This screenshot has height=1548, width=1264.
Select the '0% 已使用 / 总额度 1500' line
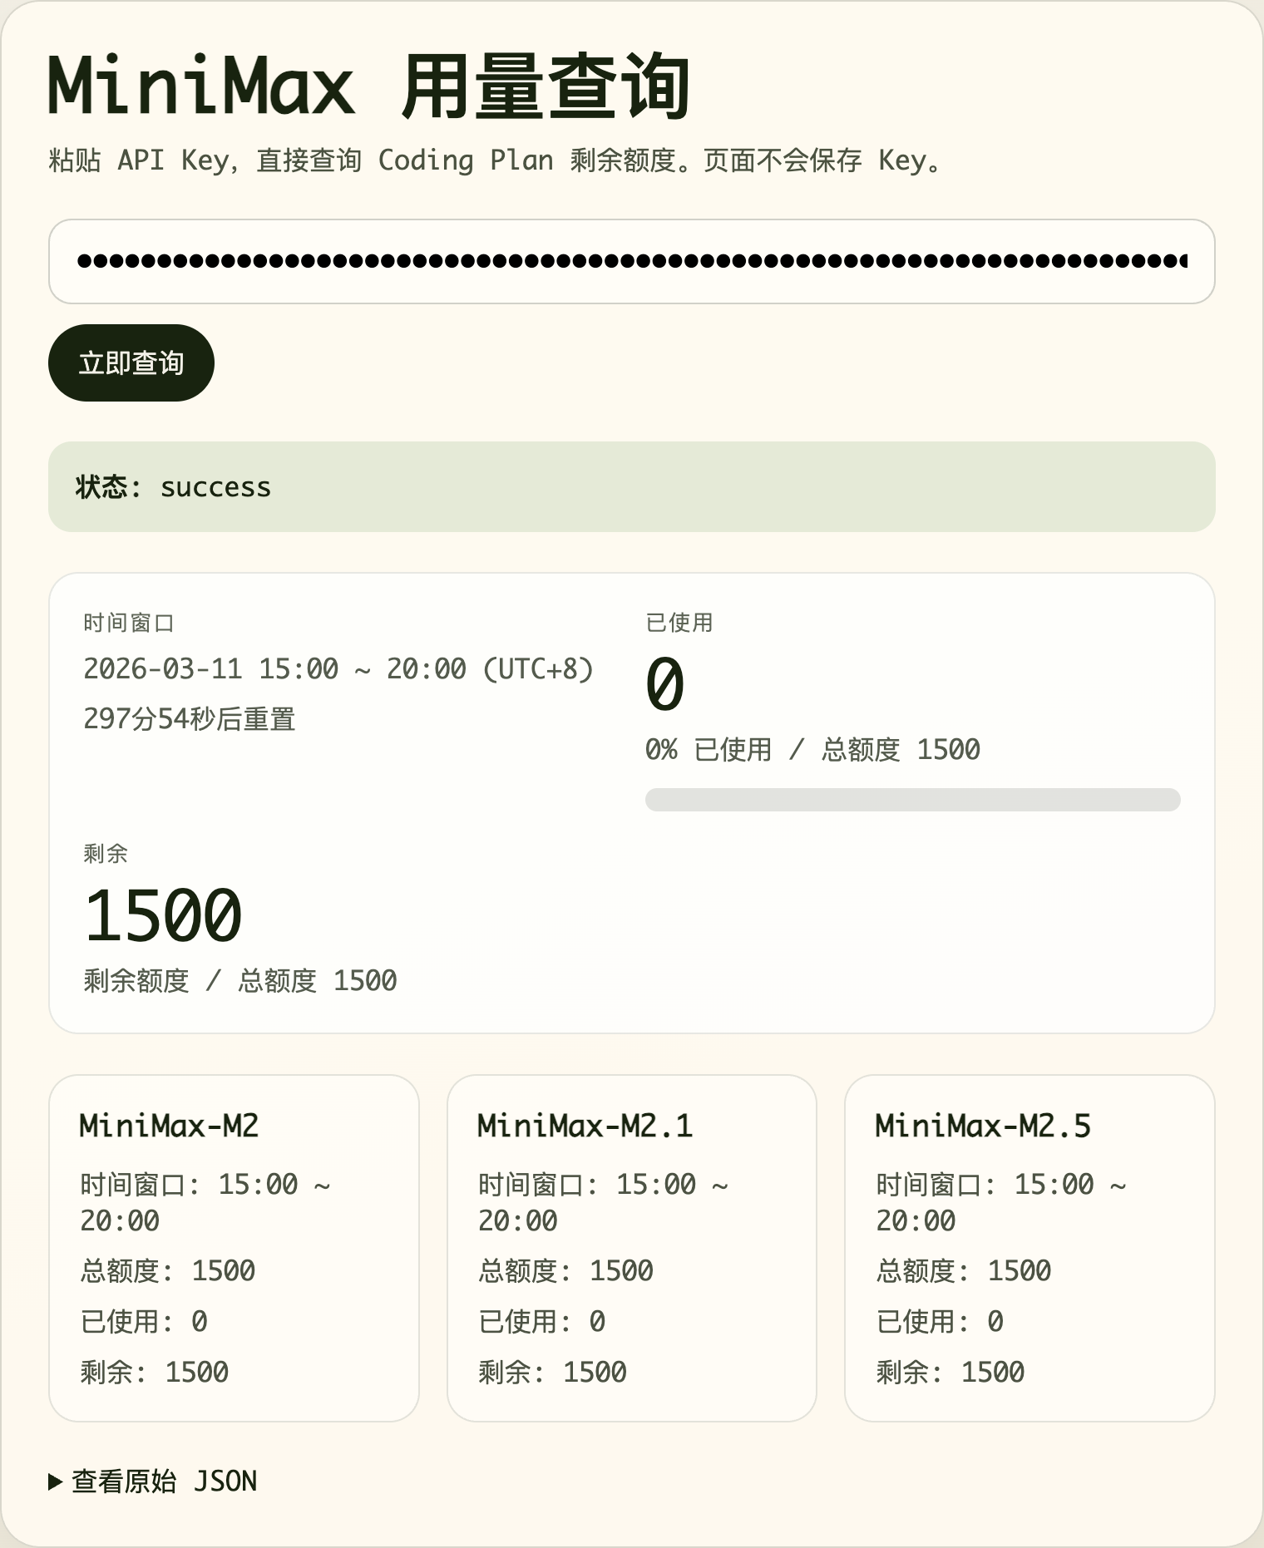(812, 749)
